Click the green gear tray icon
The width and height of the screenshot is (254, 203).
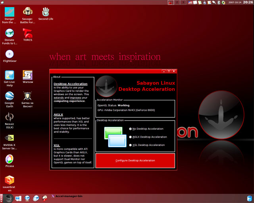tap(223, 3)
